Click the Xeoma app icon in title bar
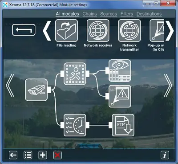The image size is (178, 164). [5, 5]
